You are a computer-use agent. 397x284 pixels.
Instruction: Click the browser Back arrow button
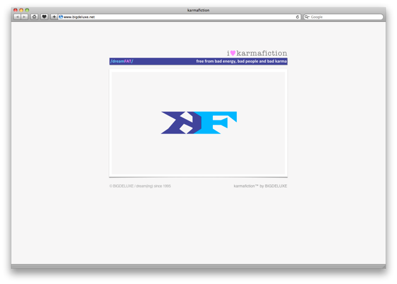[x=17, y=17]
